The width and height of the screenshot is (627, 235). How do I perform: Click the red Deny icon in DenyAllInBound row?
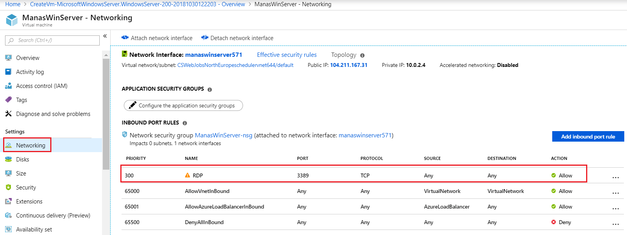click(x=553, y=222)
